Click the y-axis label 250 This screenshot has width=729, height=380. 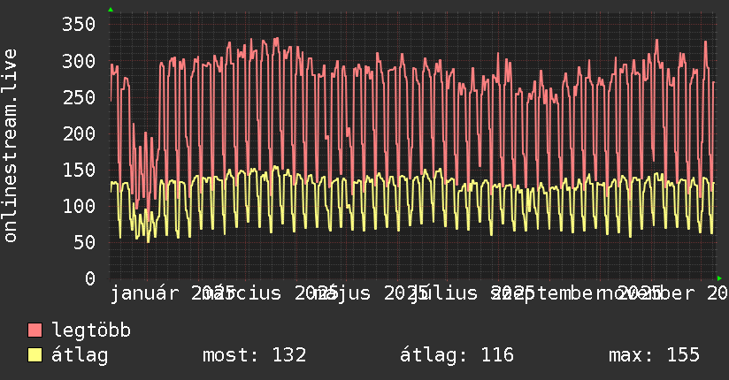click(79, 97)
